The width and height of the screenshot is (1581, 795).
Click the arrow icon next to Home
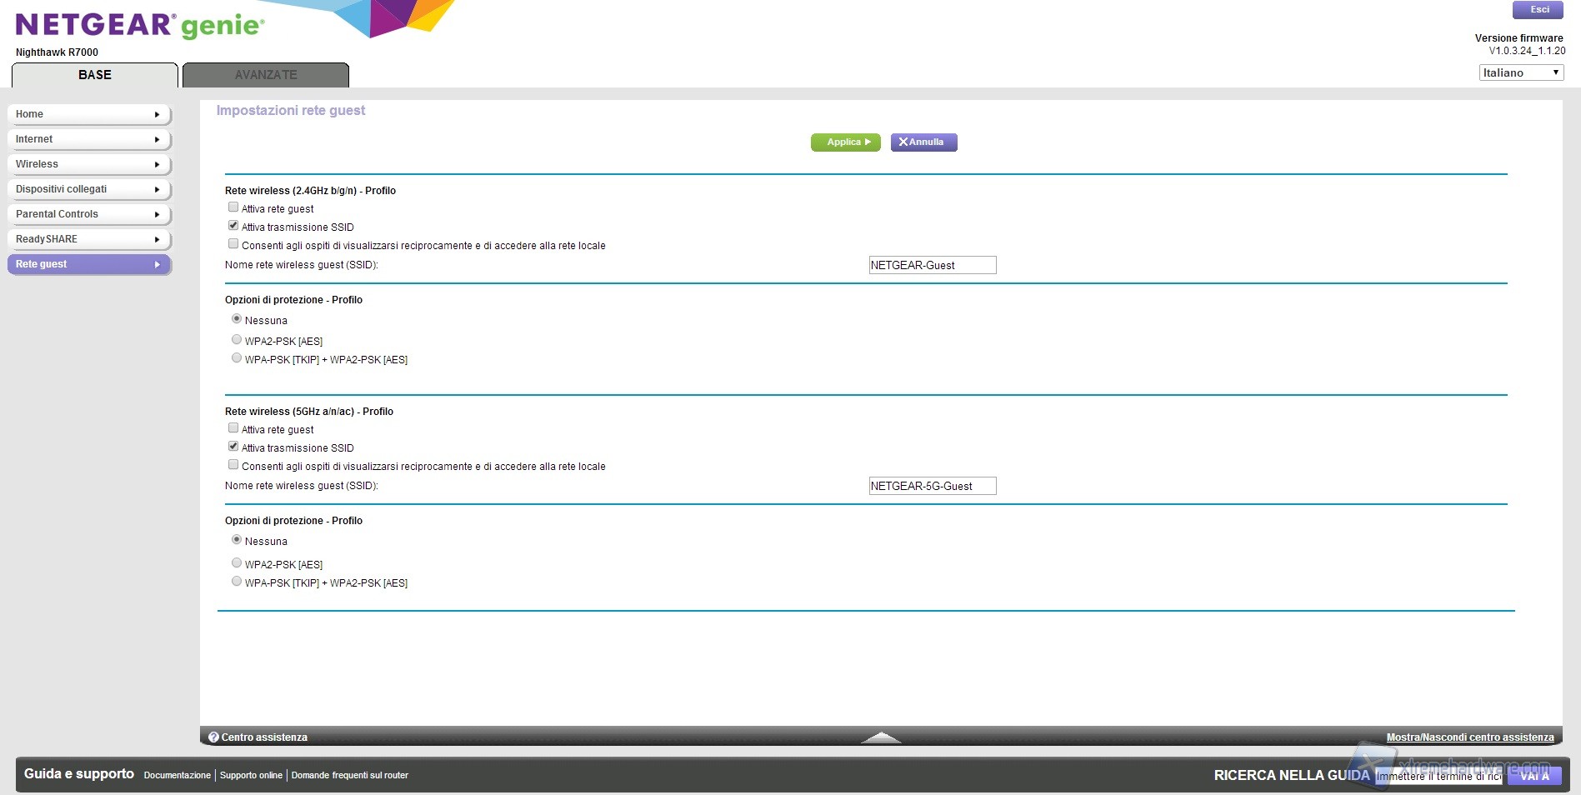pos(157,115)
